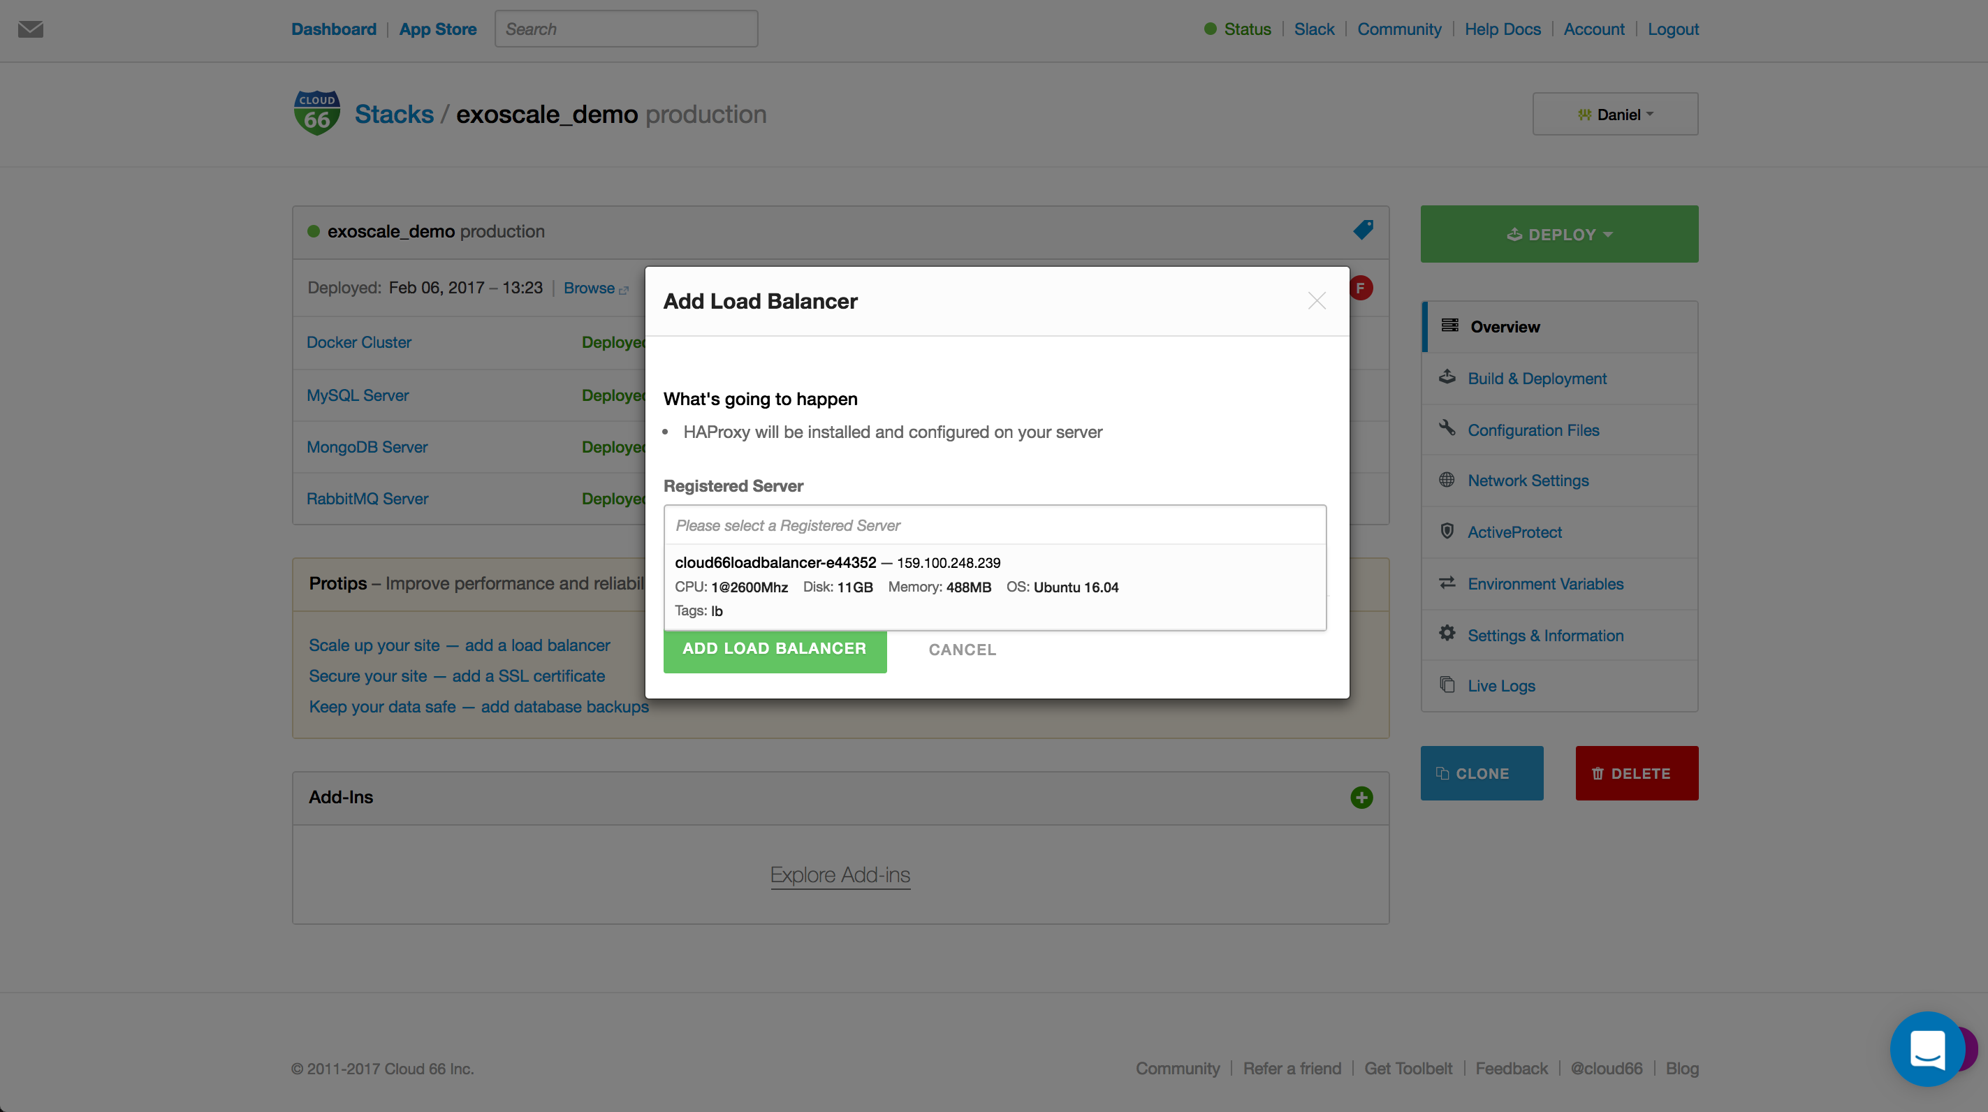The image size is (1988, 1112).
Task: Click the plus icon in the Add-Ins panel
Action: point(1361,797)
